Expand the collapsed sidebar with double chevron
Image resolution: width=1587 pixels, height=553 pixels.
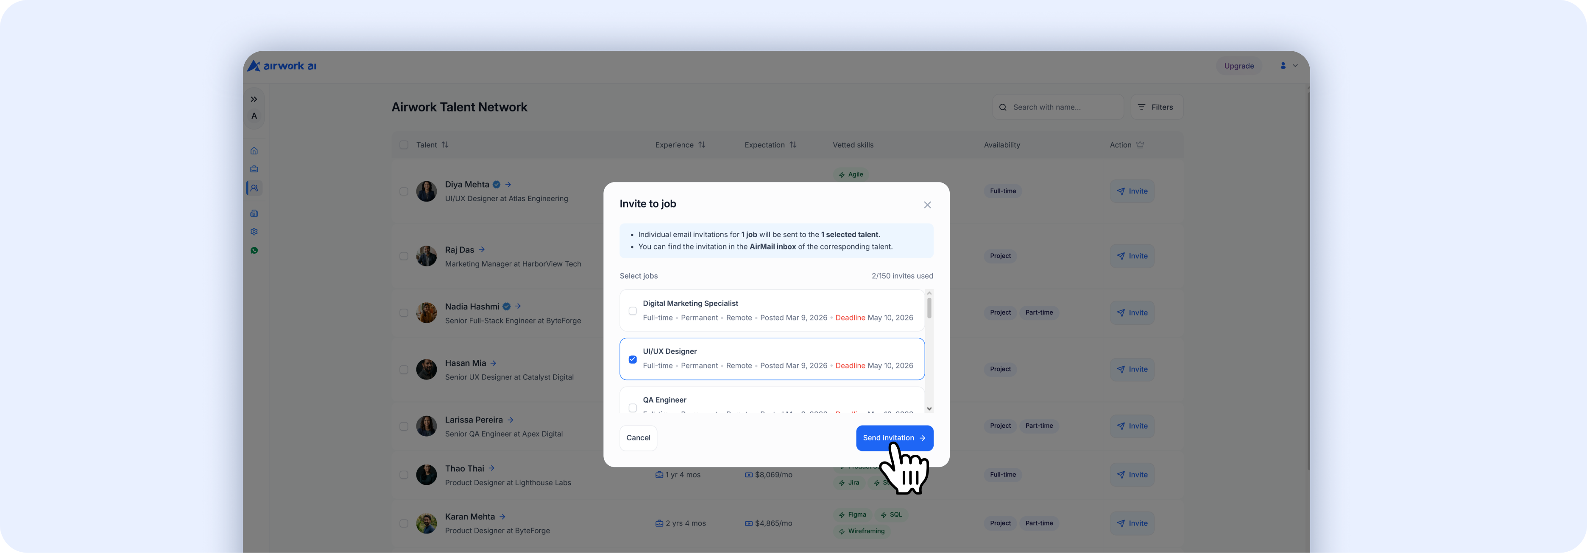[254, 99]
